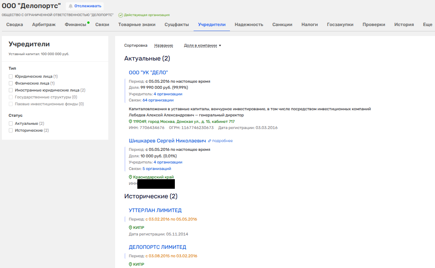Click location pin icon by Moscow address
435x268 pixels.
(130, 122)
